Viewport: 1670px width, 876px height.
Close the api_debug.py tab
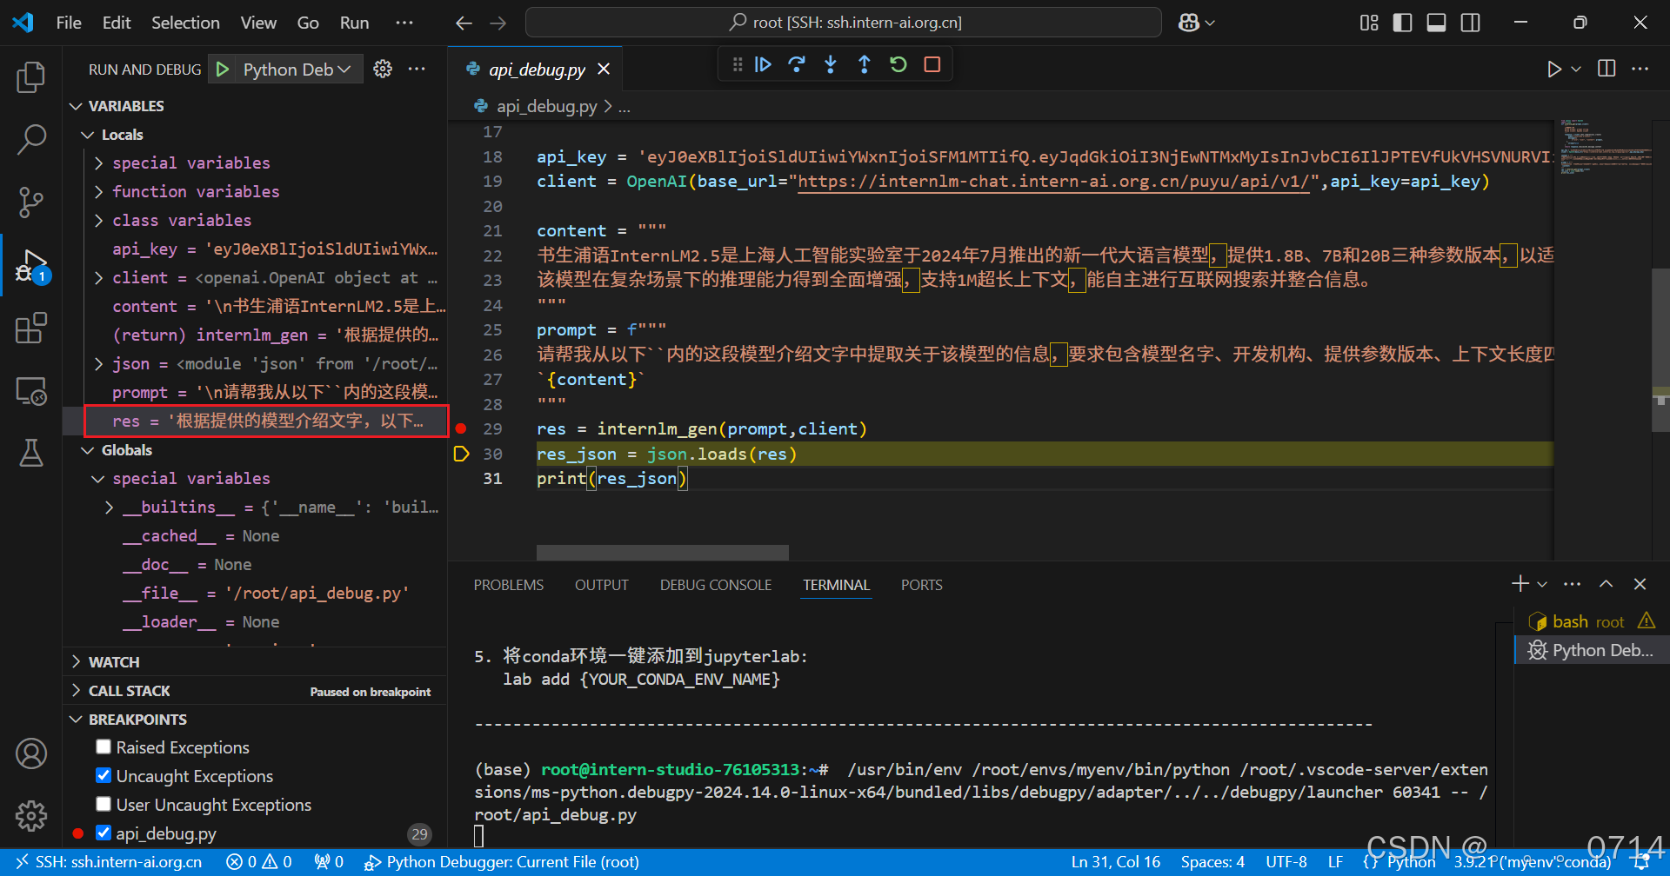pos(604,69)
